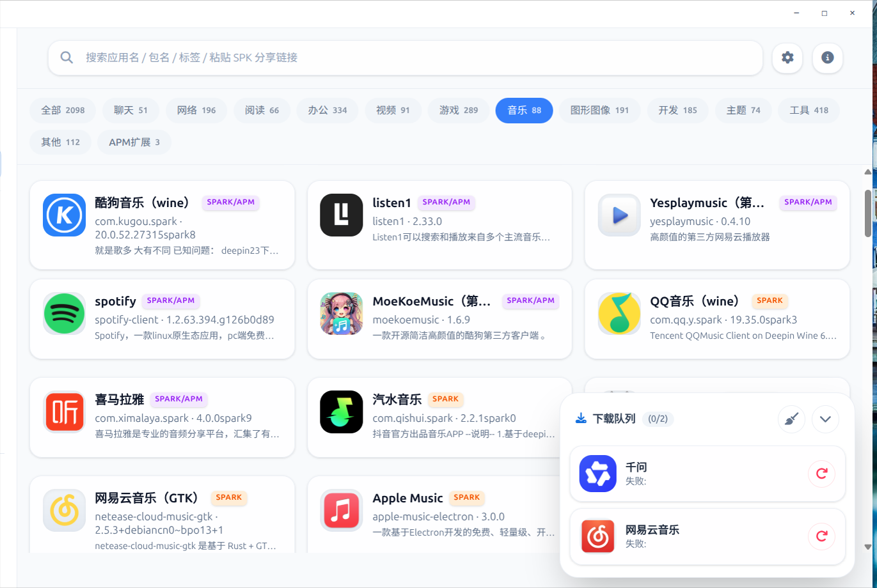Click the Apple Music app icon
Screen dimensions: 877x588
[x=342, y=511]
